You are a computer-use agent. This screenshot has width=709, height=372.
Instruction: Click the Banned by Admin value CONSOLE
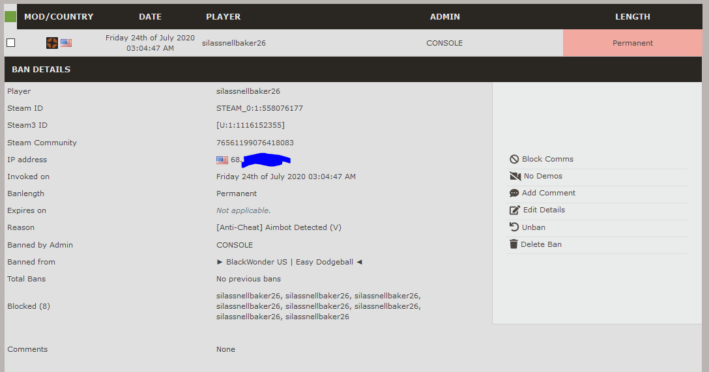(235, 245)
